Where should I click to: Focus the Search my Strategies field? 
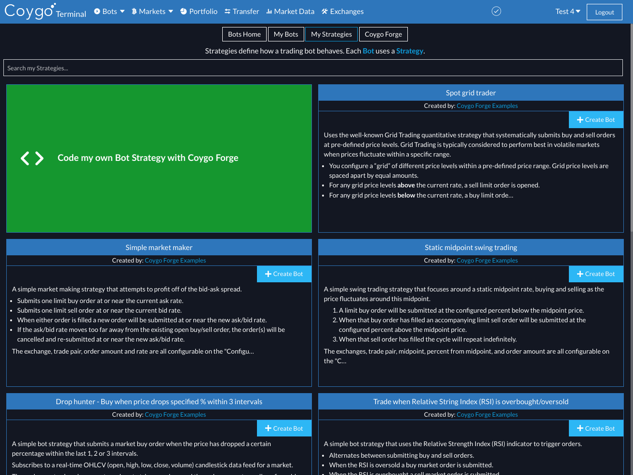[x=313, y=68]
